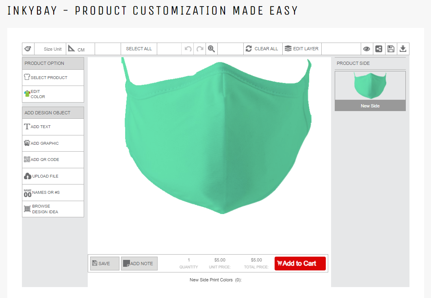Choose Add Graphic design object

tap(53, 143)
